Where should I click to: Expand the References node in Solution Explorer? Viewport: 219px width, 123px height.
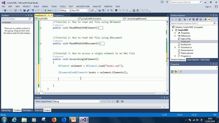[x=175, y=36]
